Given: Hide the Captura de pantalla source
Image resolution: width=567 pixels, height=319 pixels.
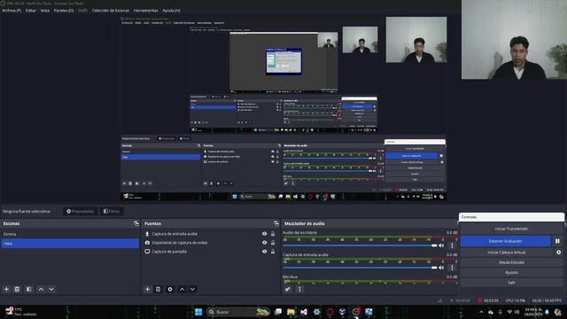Looking at the screenshot, I should coord(264,252).
